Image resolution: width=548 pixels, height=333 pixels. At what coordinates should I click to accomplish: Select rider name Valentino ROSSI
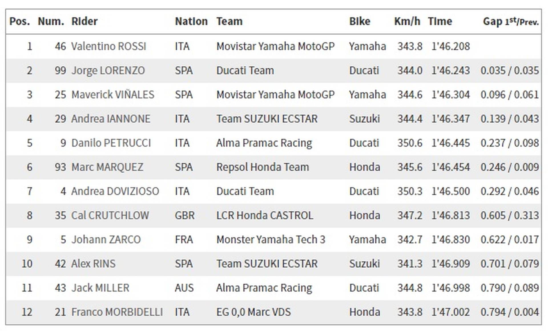tap(109, 46)
